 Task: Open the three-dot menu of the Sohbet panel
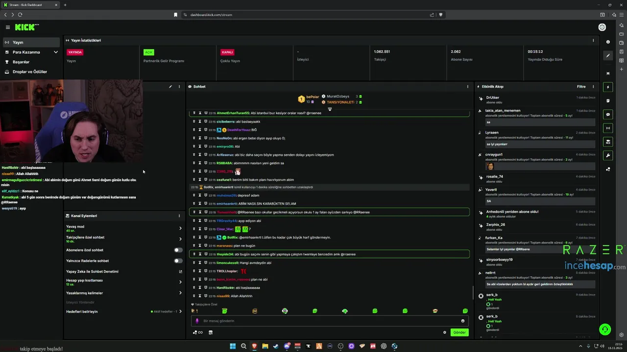click(468, 87)
